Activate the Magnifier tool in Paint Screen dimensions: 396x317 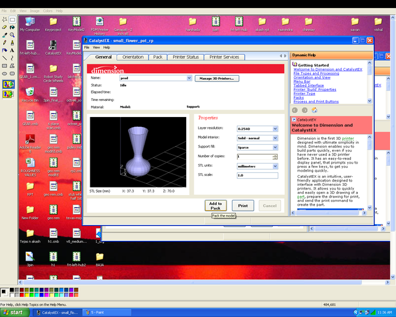12,35
